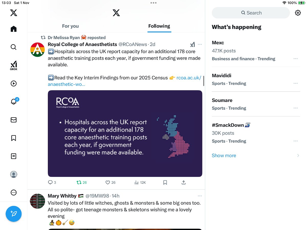Open Bookmarks in the sidebar

pos(14,138)
